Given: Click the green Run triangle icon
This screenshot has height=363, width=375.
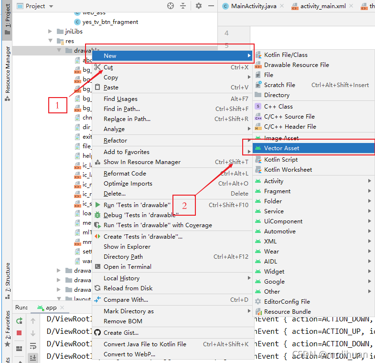Looking at the screenshot, I should [x=97, y=205].
